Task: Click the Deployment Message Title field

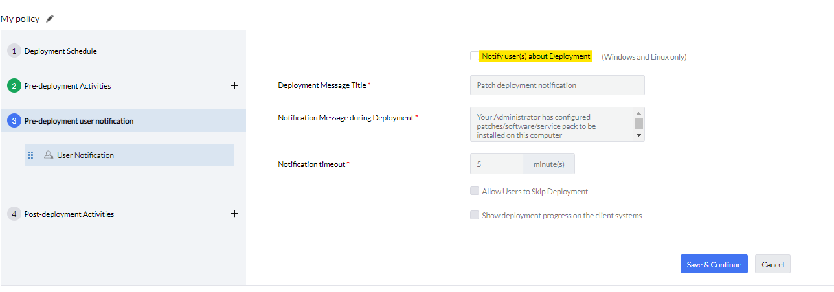Action: [557, 85]
